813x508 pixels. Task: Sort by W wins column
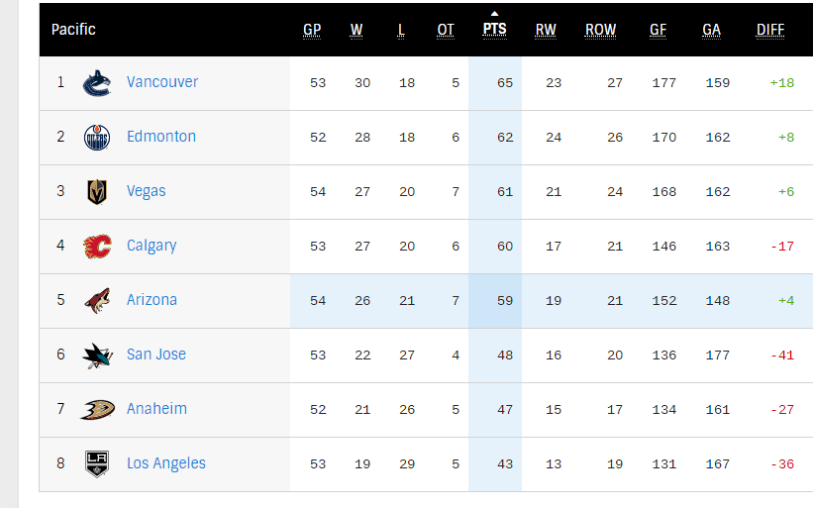356,30
